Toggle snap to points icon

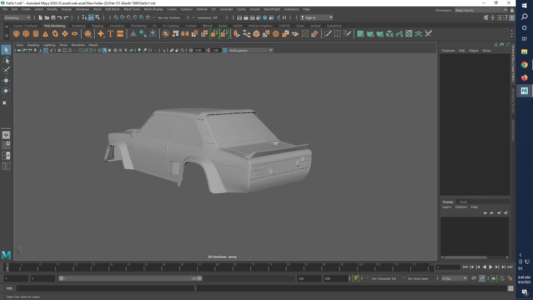point(129,17)
